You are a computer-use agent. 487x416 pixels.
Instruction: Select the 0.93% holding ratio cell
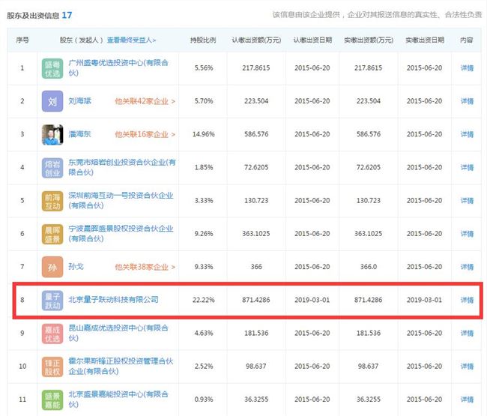[204, 400]
